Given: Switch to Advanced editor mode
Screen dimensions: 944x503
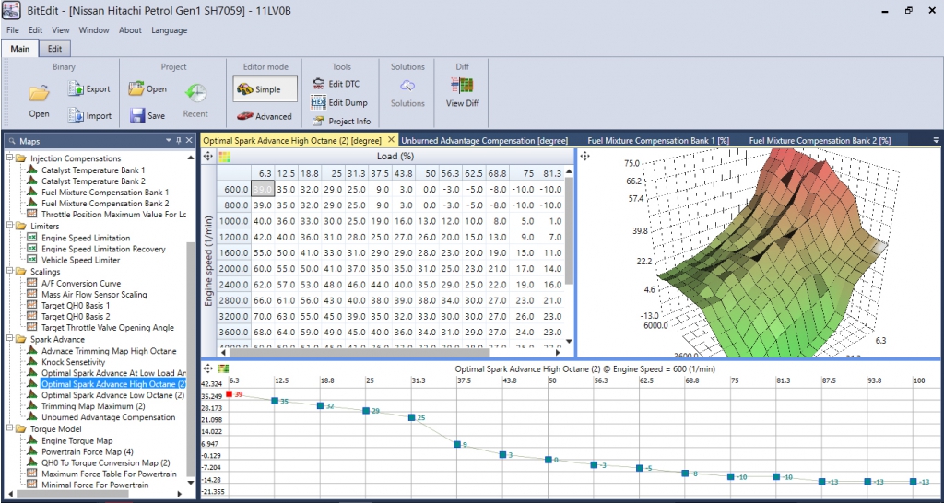Looking at the screenshot, I should [265, 116].
